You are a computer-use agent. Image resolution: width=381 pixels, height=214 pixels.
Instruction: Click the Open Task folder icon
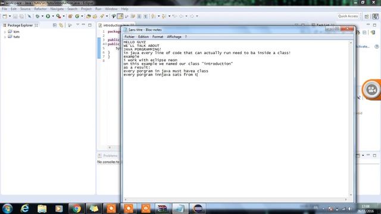tap(95, 16)
